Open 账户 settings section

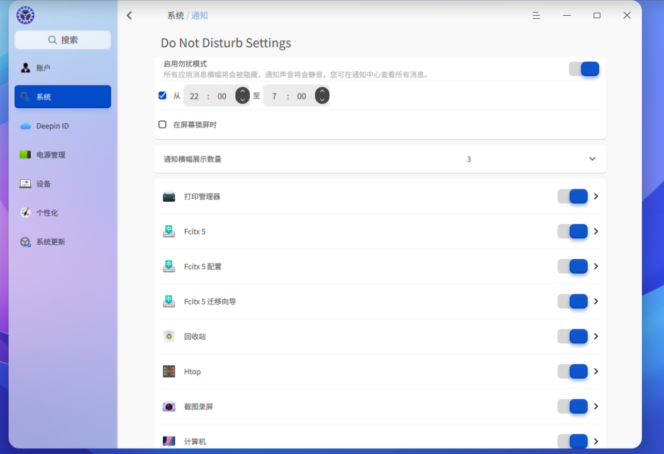pos(63,68)
